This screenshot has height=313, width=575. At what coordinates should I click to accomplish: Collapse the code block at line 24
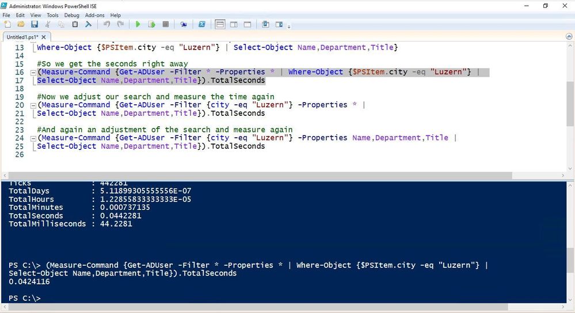click(33, 138)
